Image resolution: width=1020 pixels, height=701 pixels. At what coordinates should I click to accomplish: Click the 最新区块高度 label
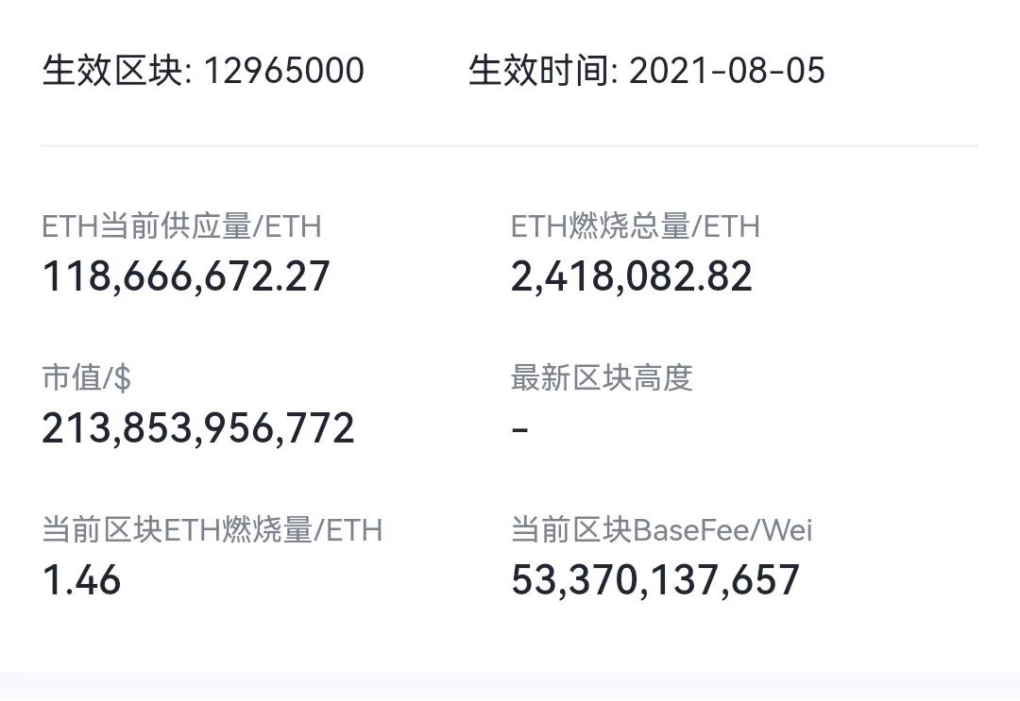602,378
